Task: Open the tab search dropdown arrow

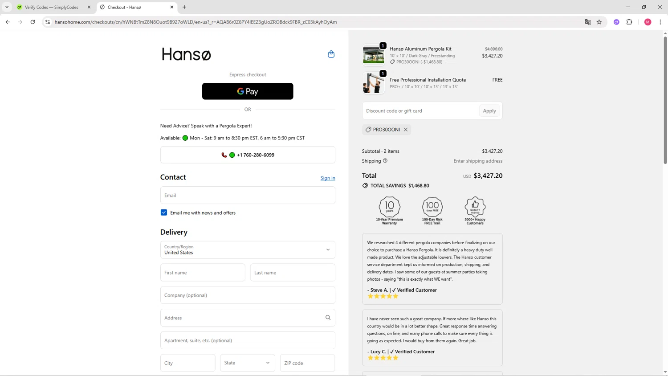Action: pyautogui.click(x=7, y=7)
